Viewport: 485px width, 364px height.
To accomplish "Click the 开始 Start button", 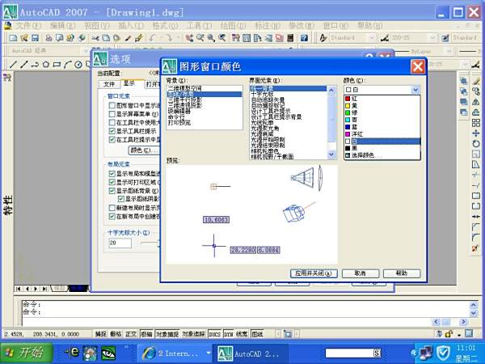I will (27, 353).
